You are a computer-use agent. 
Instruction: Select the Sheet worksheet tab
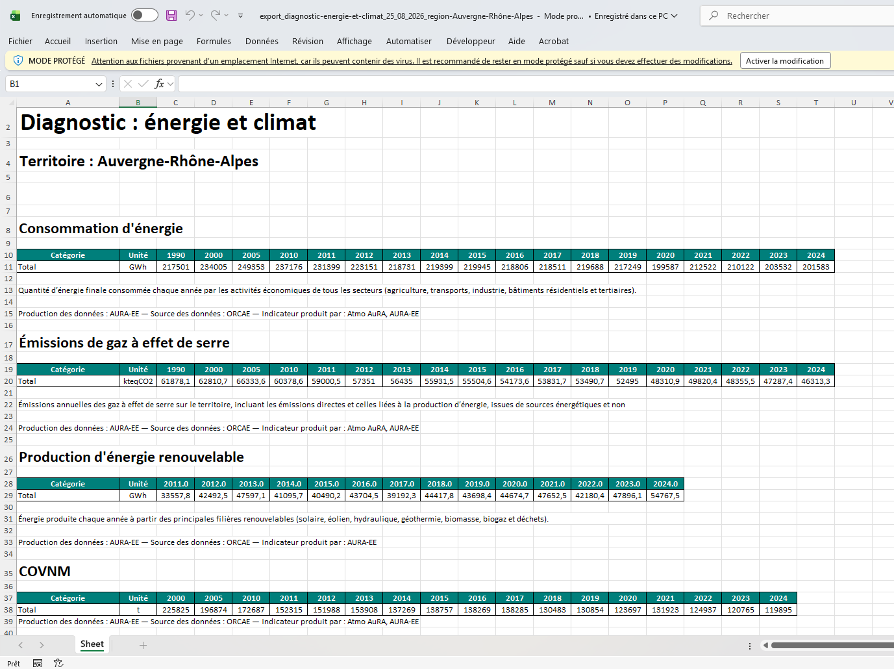point(92,644)
